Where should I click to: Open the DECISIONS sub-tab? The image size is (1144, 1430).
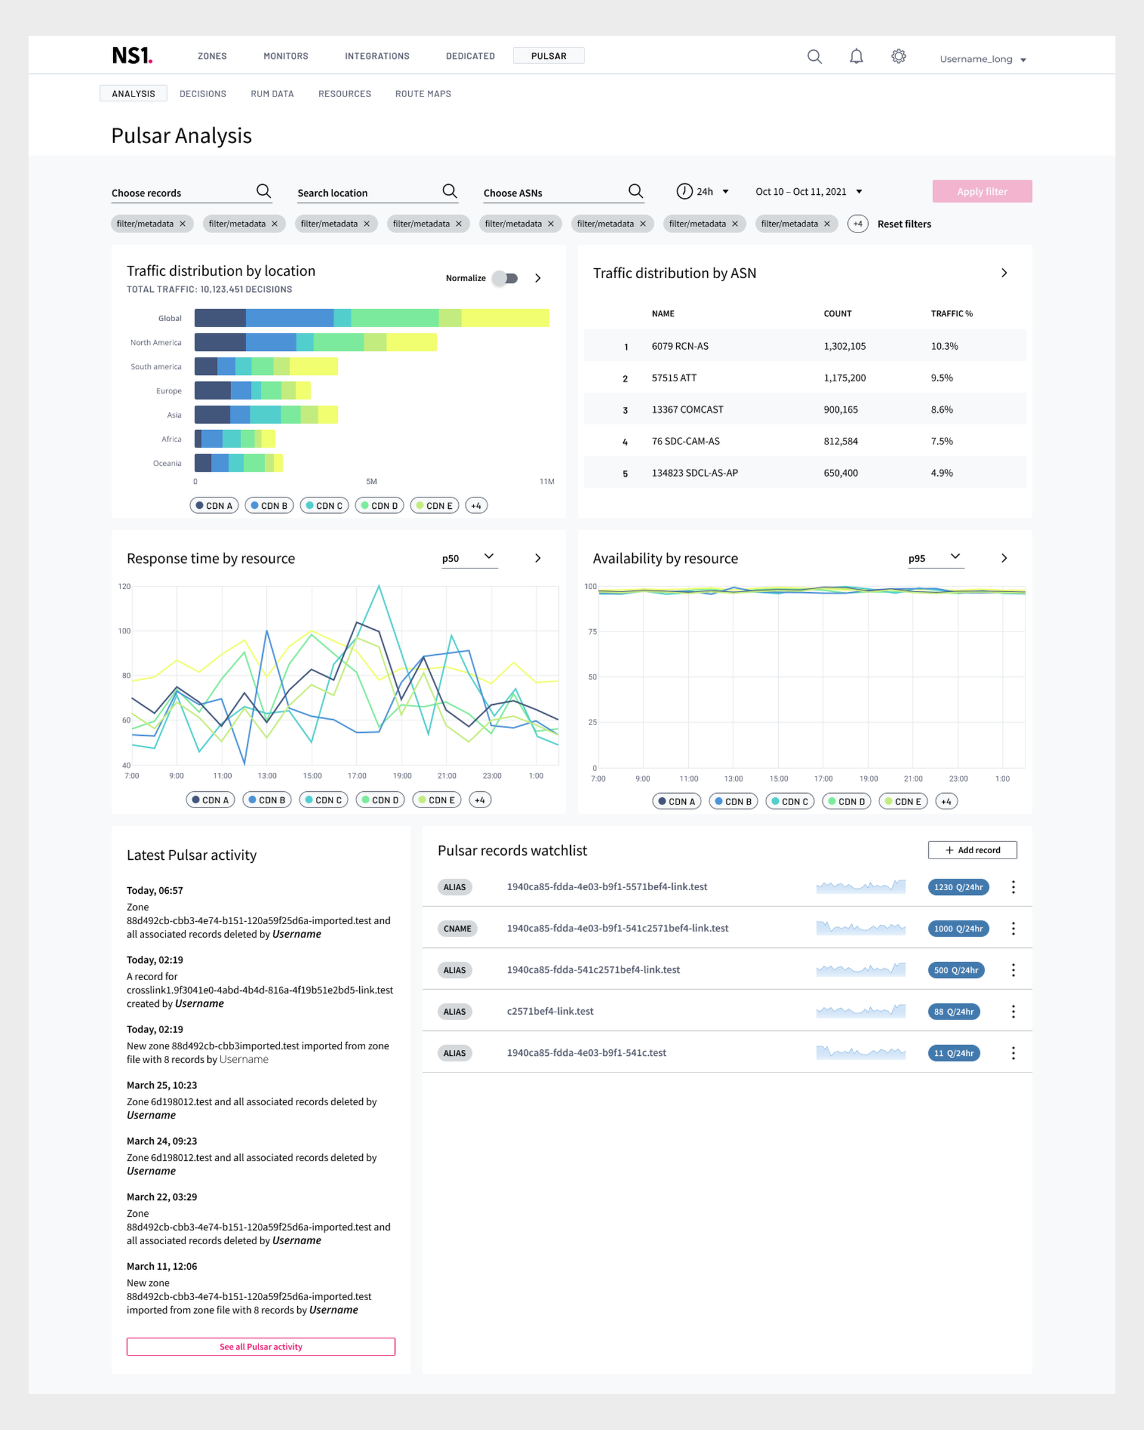(x=203, y=94)
